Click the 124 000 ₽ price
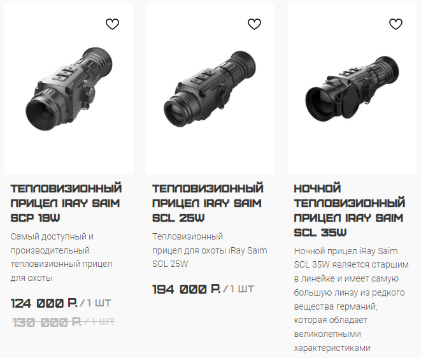 [44, 303]
